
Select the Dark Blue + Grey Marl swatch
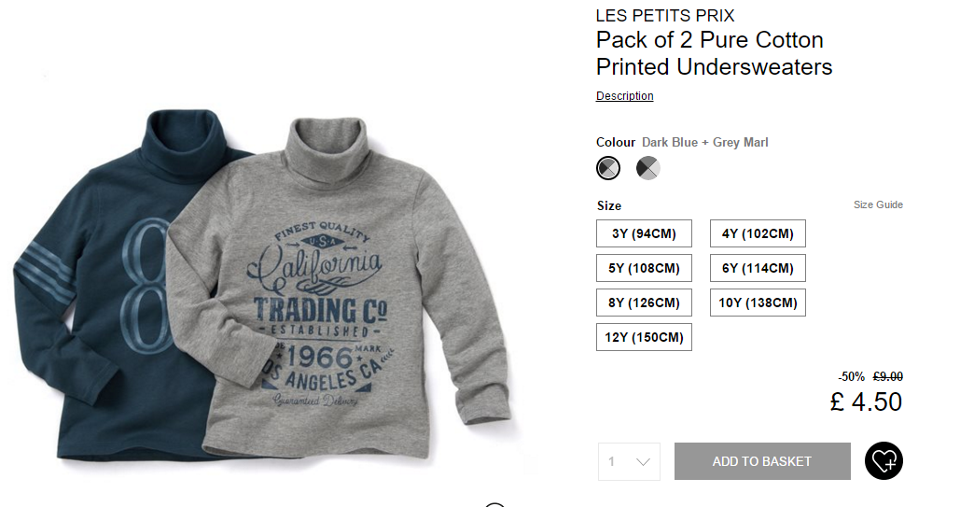pyautogui.click(x=608, y=168)
